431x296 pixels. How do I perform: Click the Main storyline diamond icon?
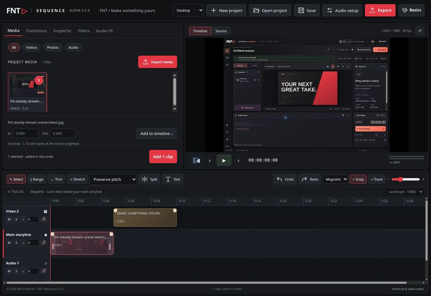point(46,235)
